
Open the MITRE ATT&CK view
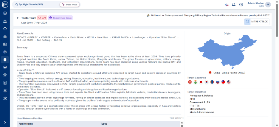click(x=257, y=22)
